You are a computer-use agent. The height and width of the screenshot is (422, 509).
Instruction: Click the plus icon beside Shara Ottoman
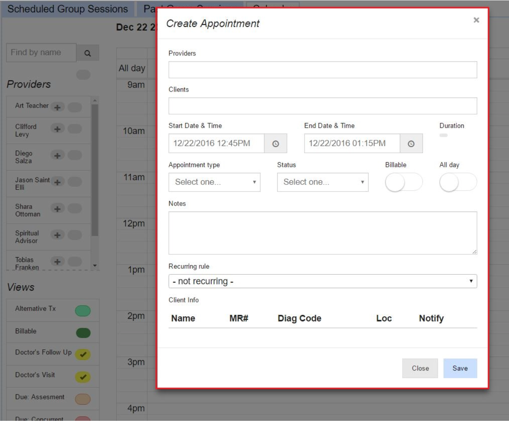pos(57,209)
